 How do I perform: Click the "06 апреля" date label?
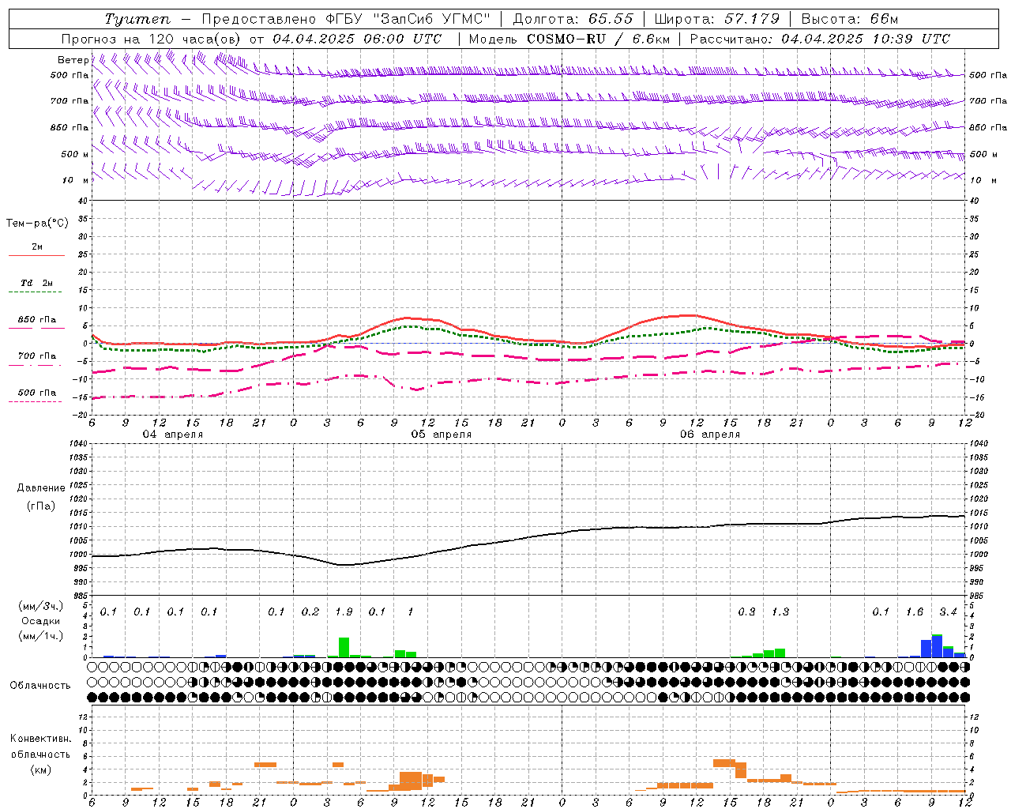click(710, 435)
